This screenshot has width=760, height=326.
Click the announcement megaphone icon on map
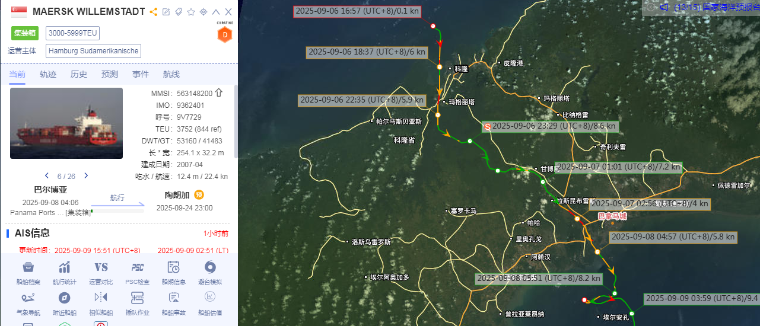(664, 7)
